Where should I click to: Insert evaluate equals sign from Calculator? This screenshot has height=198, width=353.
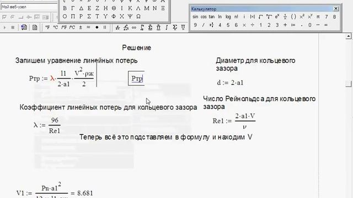point(326,25)
